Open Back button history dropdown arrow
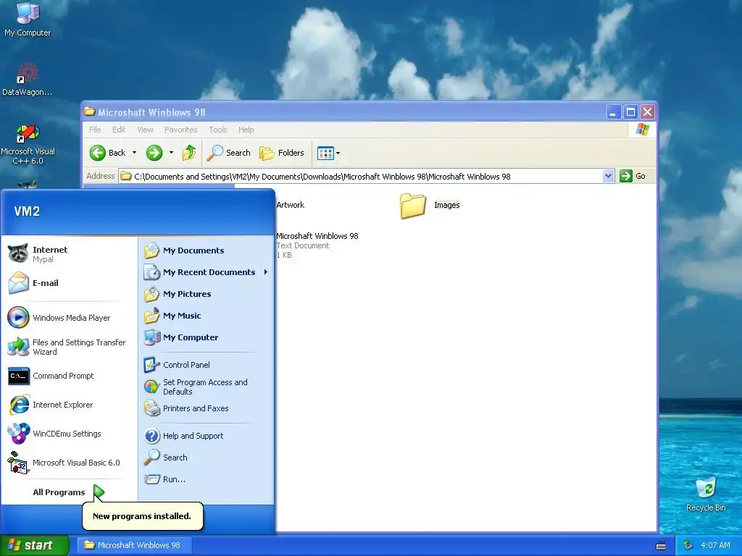The width and height of the screenshot is (742, 556). [134, 153]
